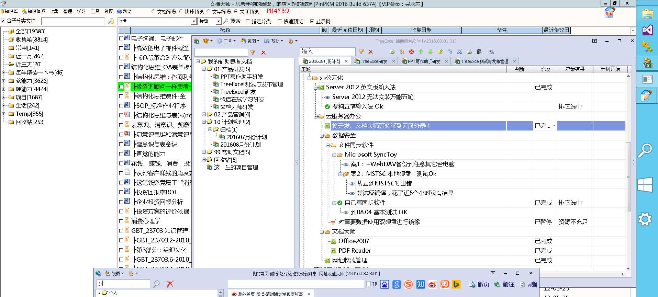The width and height of the screenshot is (658, 297).
Task: Click the Windows logo in right sidebar
Action: point(645,185)
